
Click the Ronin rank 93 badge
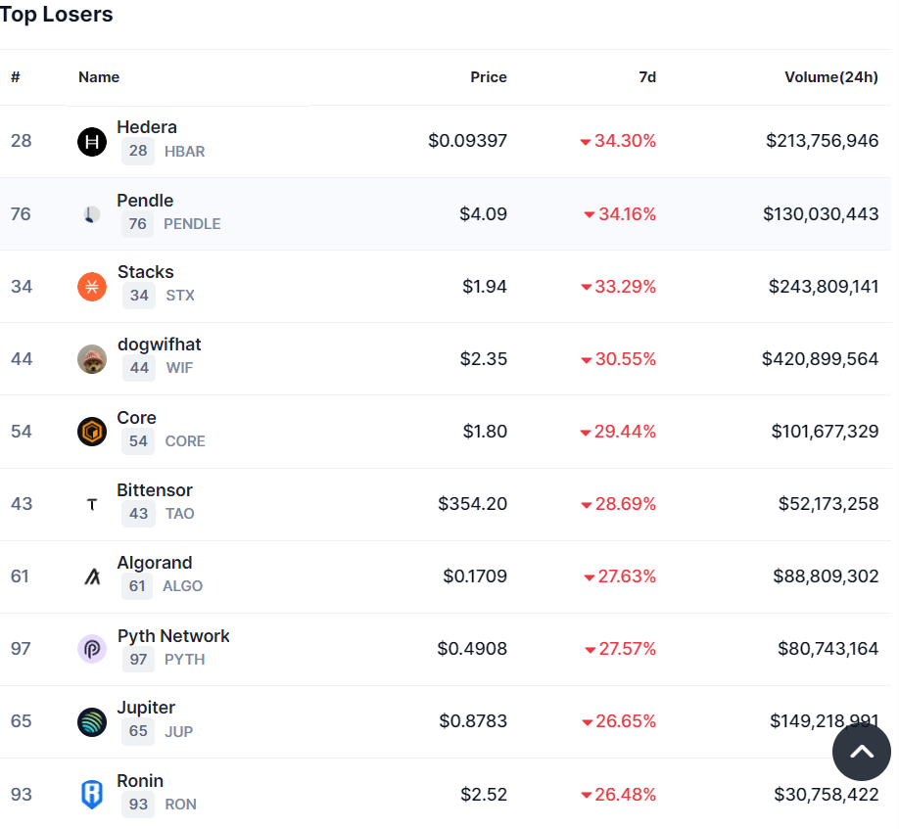click(x=138, y=805)
